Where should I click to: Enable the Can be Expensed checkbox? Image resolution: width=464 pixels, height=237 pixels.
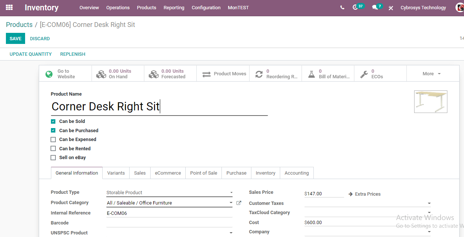(x=53, y=140)
